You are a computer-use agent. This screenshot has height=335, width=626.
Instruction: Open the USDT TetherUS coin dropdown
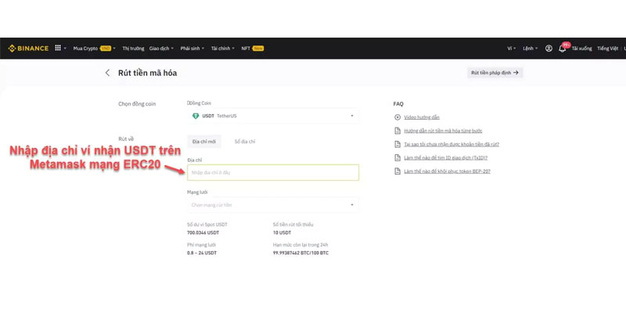click(x=272, y=116)
